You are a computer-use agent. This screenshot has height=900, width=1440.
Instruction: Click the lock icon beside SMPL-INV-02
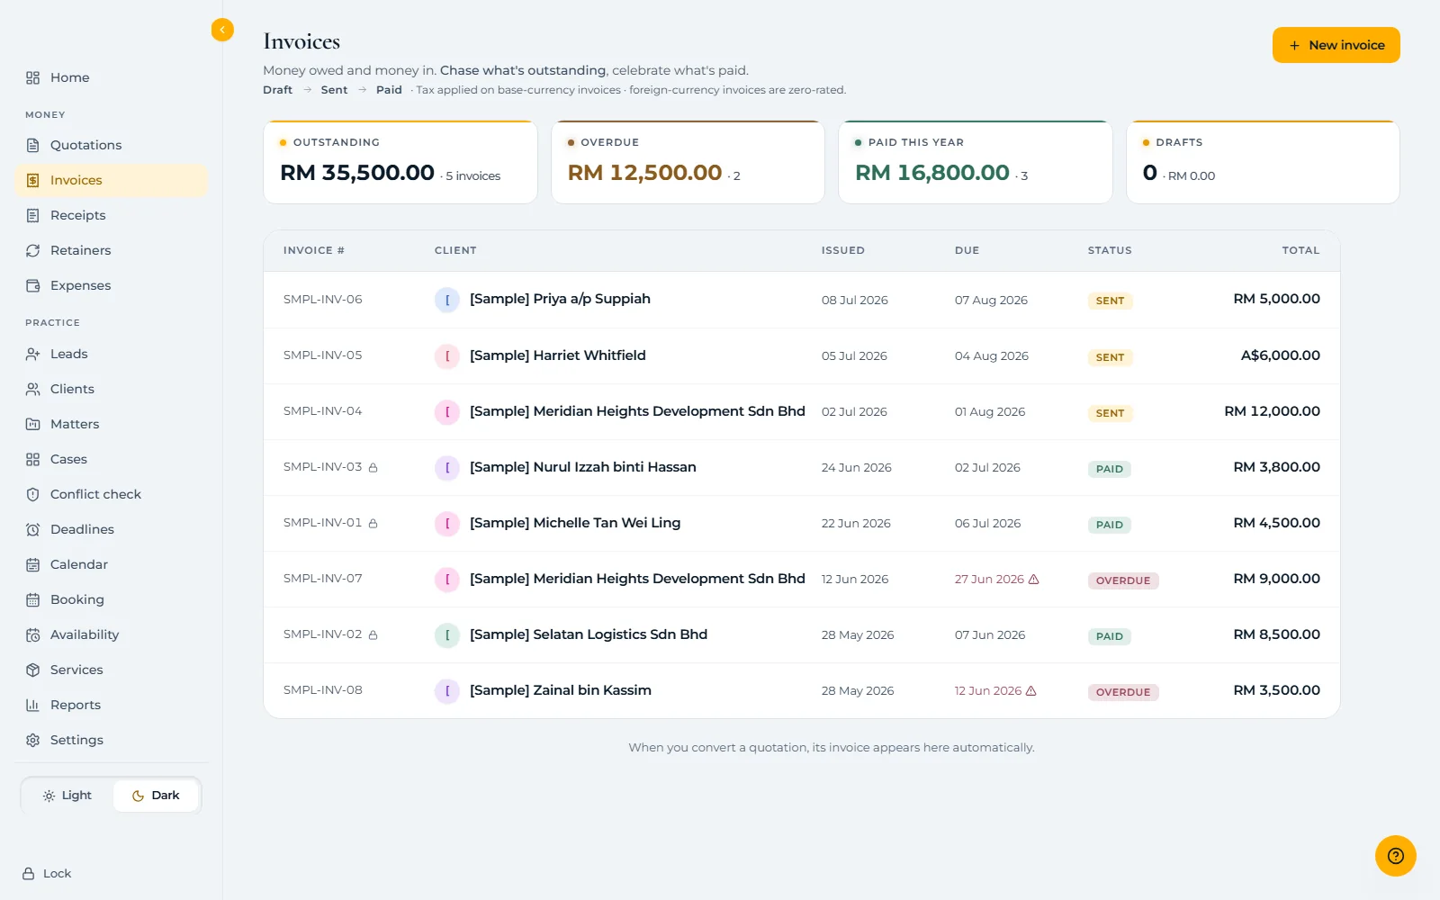point(373,634)
